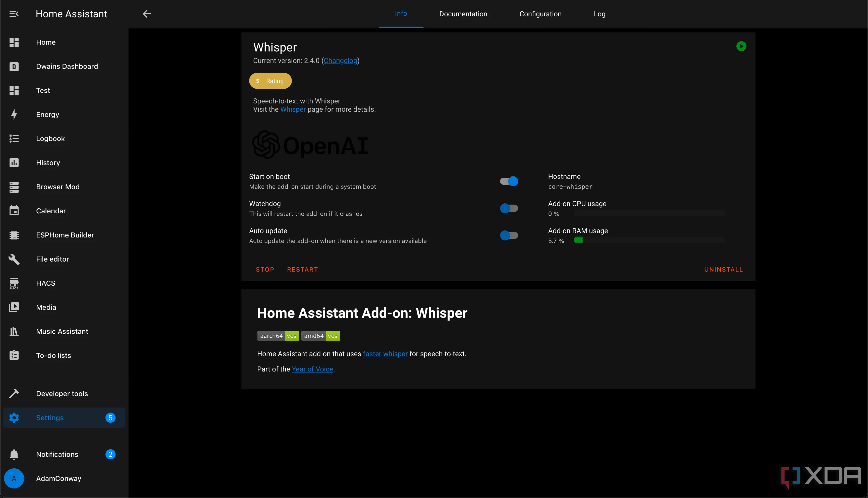The height and width of the screenshot is (498, 868).
Task: Open the Configuration tab
Action: pos(540,14)
